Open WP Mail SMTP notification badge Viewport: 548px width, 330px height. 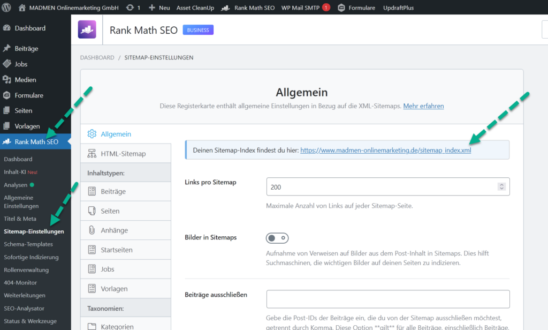click(326, 7)
